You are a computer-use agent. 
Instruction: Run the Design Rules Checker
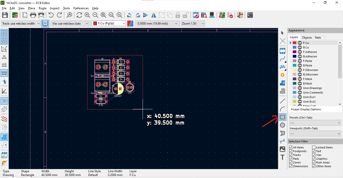click(x=230, y=15)
